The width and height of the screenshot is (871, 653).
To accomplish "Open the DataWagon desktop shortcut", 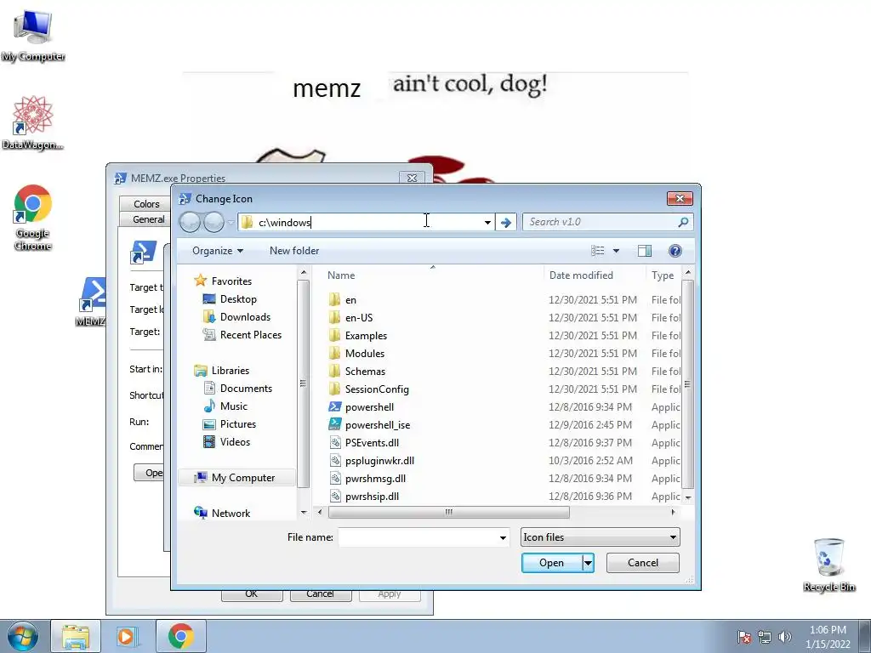I will (33, 123).
